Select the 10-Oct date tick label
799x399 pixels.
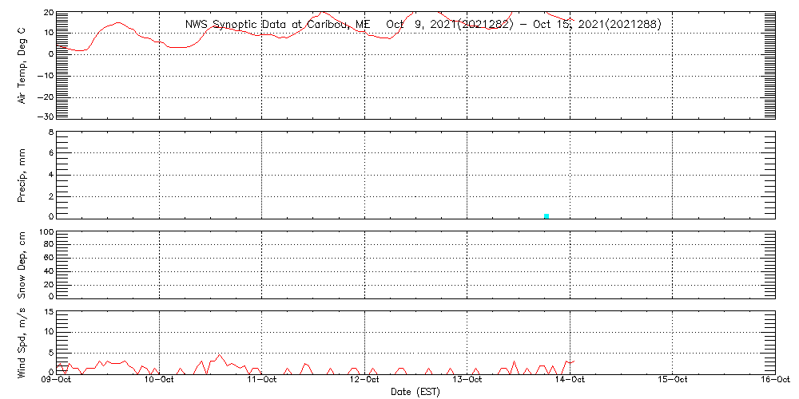[x=160, y=381]
